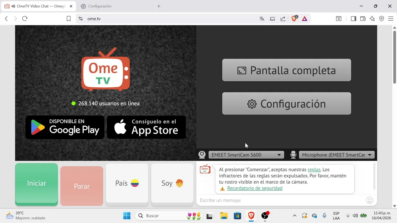Open Windows Start menu
This screenshot has width=397, height=223.
pos(127,216)
